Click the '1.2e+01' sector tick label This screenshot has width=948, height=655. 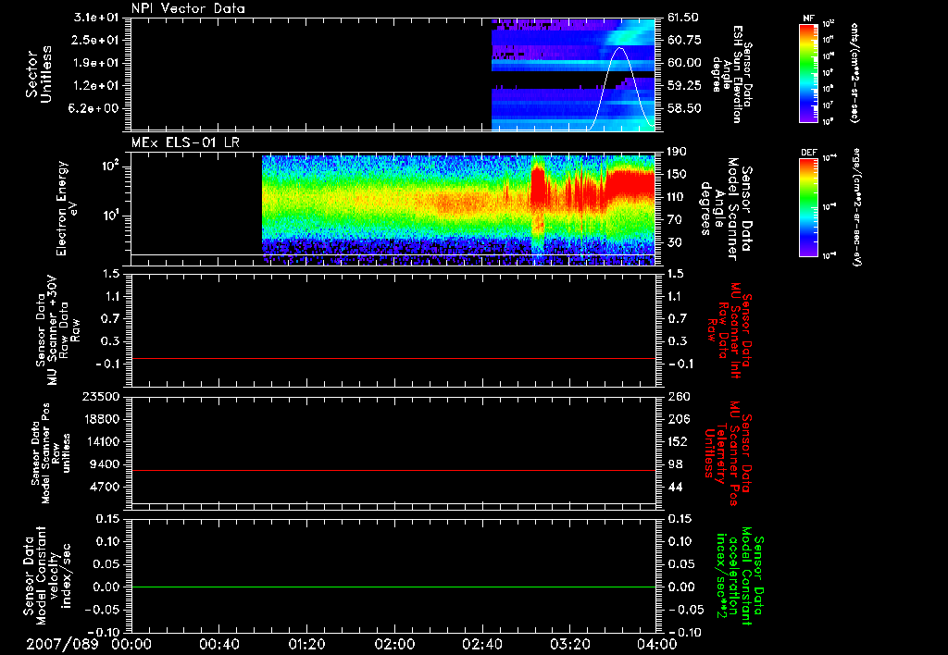point(96,86)
